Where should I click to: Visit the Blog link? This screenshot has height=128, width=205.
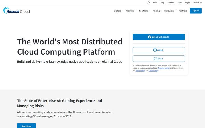162,3
